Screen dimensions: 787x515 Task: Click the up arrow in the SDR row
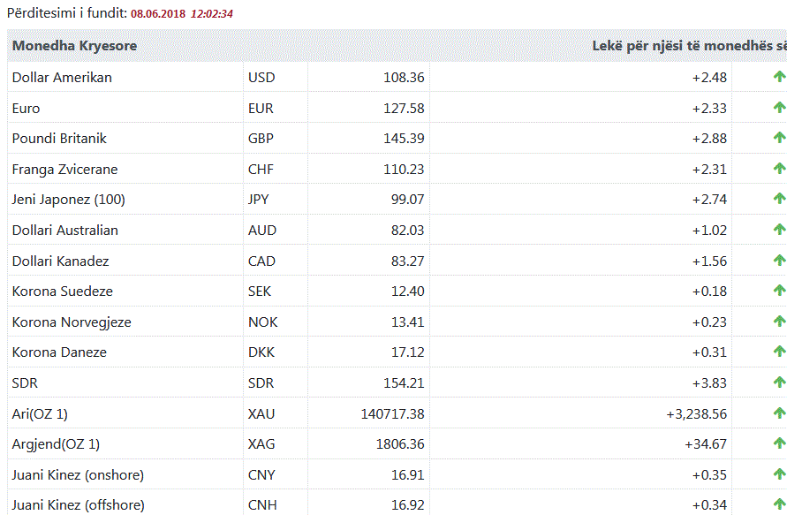coord(779,382)
